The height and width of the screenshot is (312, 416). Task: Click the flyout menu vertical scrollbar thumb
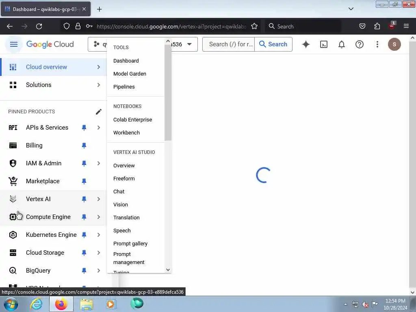coord(168,93)
